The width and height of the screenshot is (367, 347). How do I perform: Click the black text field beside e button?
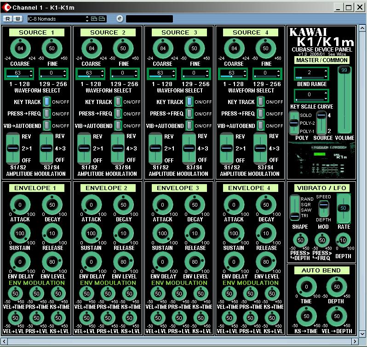[x=149, y=19]
